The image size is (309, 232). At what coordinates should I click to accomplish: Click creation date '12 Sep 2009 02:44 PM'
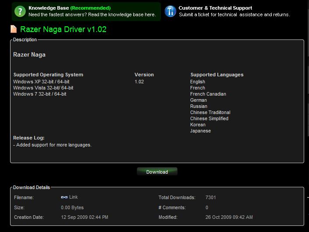(x=85, y=217)
